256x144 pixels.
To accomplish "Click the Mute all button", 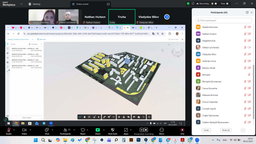I will pyautogui.click(x=226, y=130).
